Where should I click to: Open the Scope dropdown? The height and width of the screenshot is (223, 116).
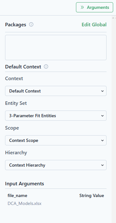point(56,140)
